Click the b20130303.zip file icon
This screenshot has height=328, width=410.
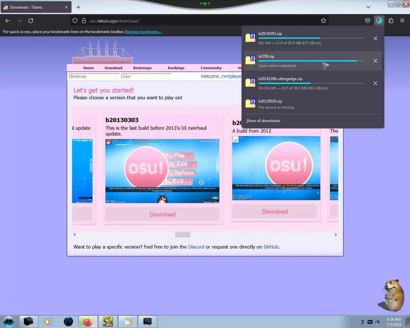250,38
